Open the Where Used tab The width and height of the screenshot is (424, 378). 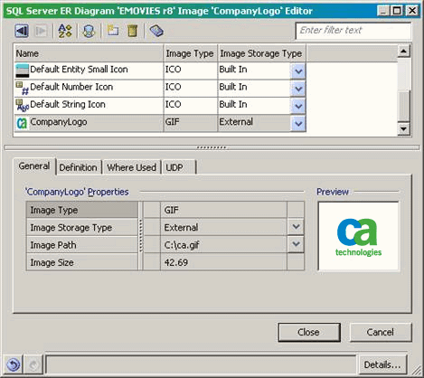[x=131, y=167]
